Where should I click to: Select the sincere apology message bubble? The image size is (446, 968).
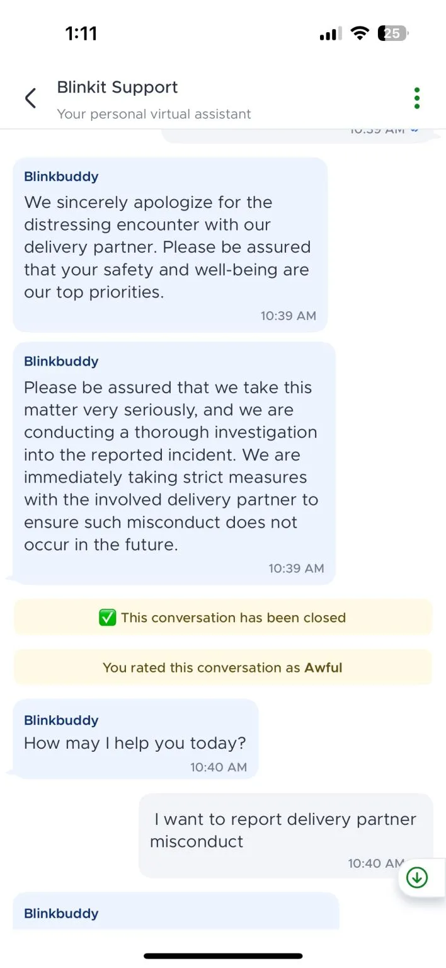point(170,247)
